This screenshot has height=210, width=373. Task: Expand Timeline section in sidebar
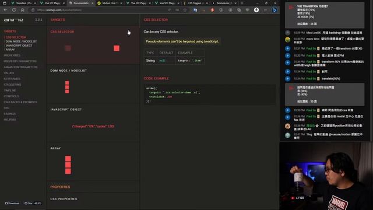coord(10,90)
